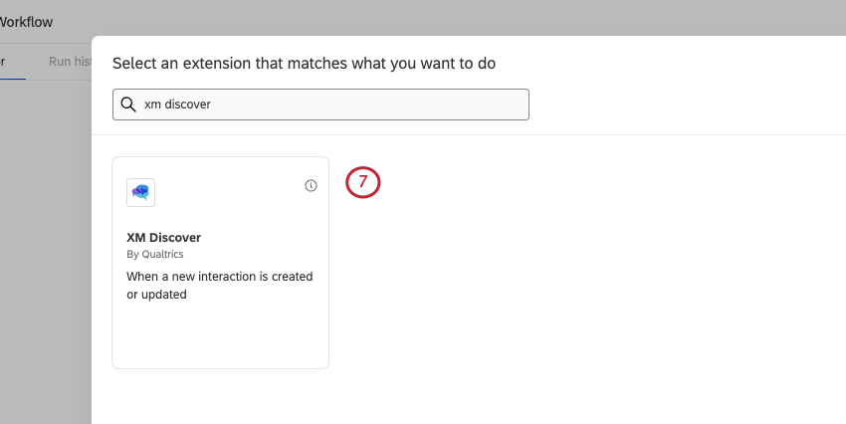
Task: Click the magnifying glass search icon
Action: click(127, 105)
